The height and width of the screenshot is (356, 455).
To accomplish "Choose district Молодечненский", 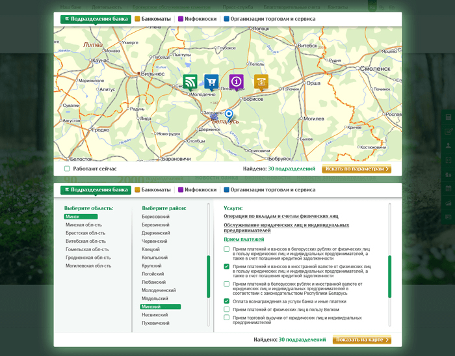I will [159, 290].
